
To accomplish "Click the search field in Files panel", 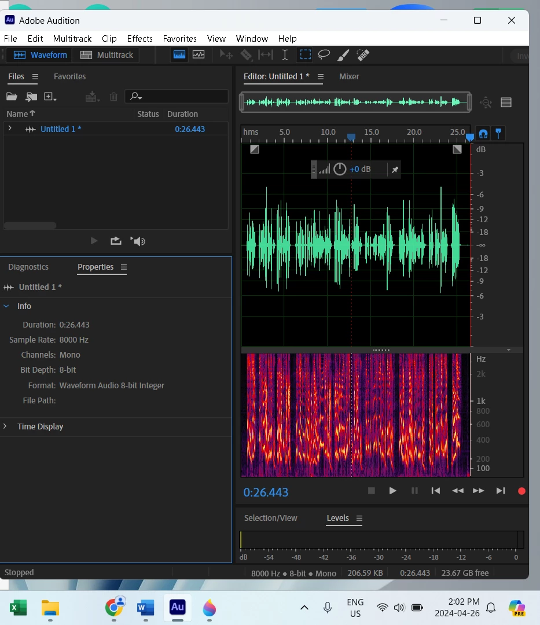I will click(182, 97).
